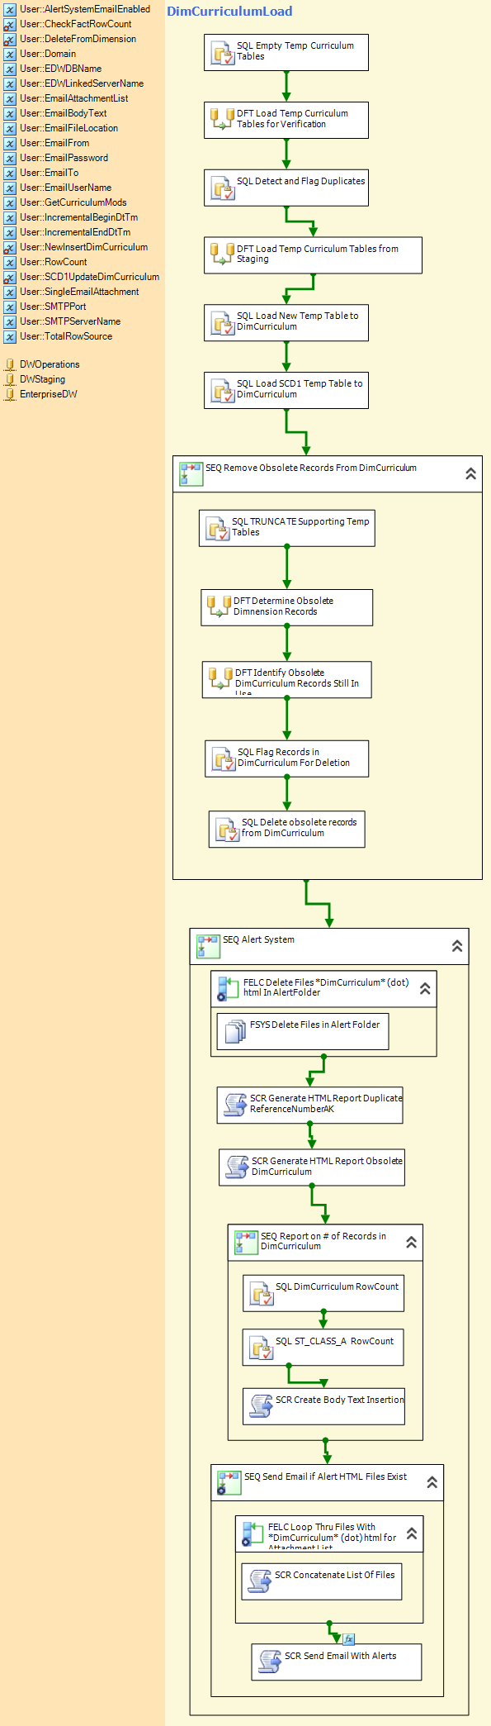Select the SQL Detect and Flag Duplicates task

(x=286, y=188)
